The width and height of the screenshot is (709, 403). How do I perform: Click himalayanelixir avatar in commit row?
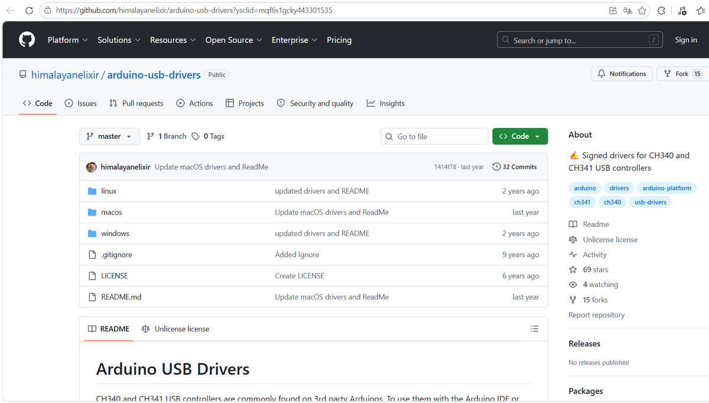(x=92, y=167)
